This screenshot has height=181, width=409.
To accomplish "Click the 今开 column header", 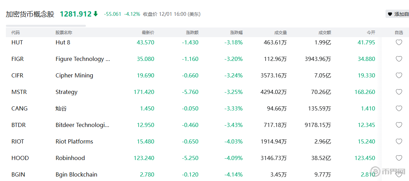I will click(371, 33).
